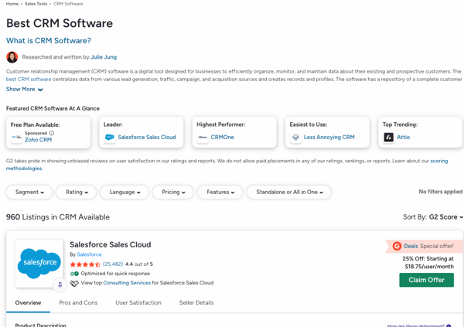Expand description with Show More

click(24, 89)
